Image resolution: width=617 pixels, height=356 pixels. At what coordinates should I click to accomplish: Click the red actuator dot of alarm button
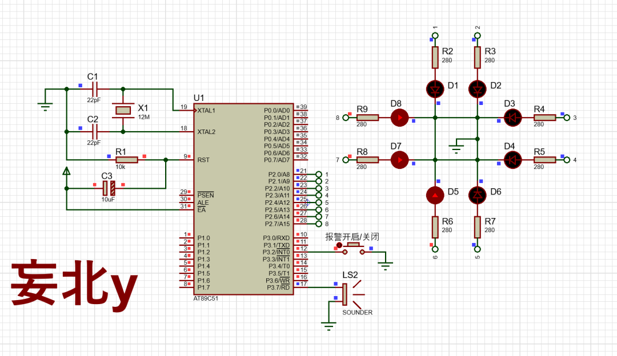coord(339,245)
